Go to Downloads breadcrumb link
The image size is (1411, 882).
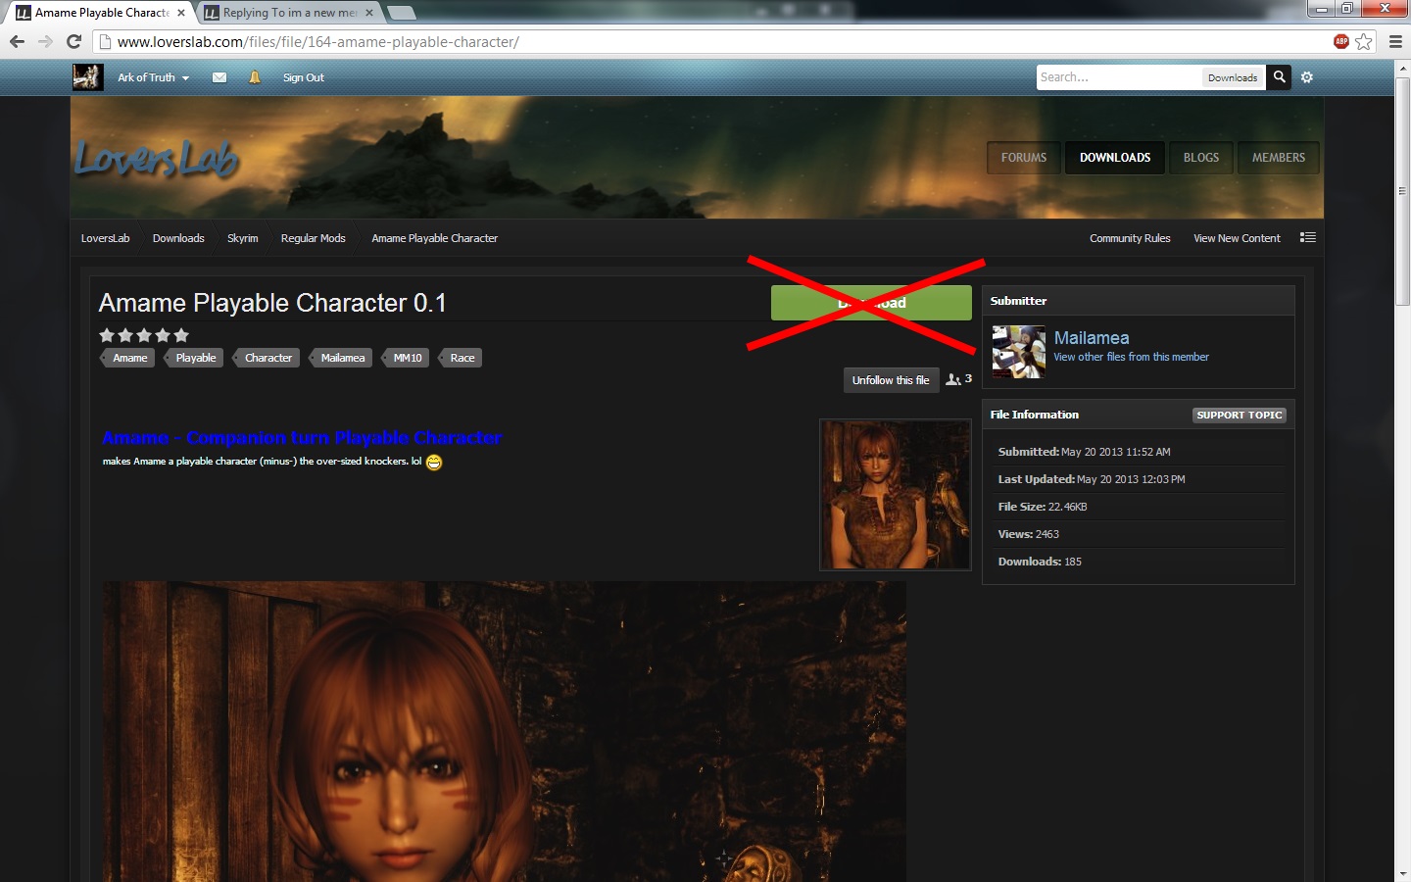[178, 238]
